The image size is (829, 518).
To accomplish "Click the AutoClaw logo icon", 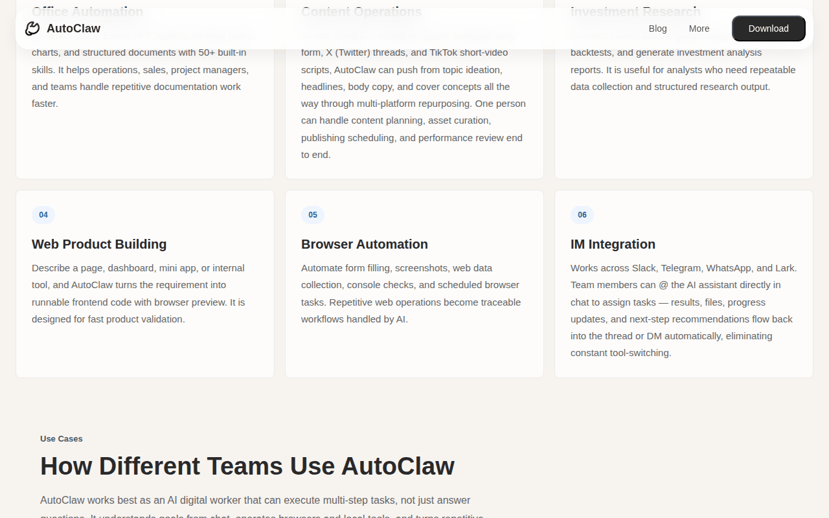I will (32, 28).
